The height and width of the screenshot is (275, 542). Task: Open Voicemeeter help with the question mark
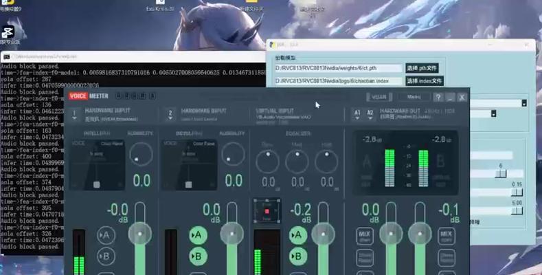[438, 97]
